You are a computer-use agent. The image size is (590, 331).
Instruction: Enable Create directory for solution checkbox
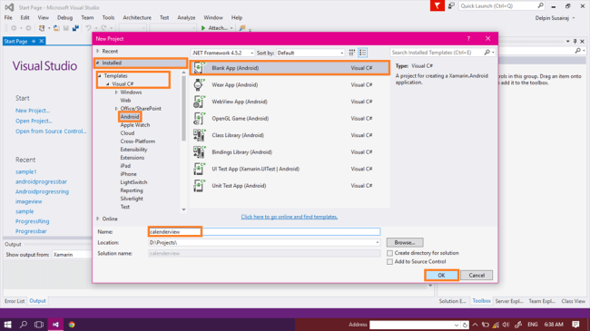pyautogui.click(x=389, y=253)
